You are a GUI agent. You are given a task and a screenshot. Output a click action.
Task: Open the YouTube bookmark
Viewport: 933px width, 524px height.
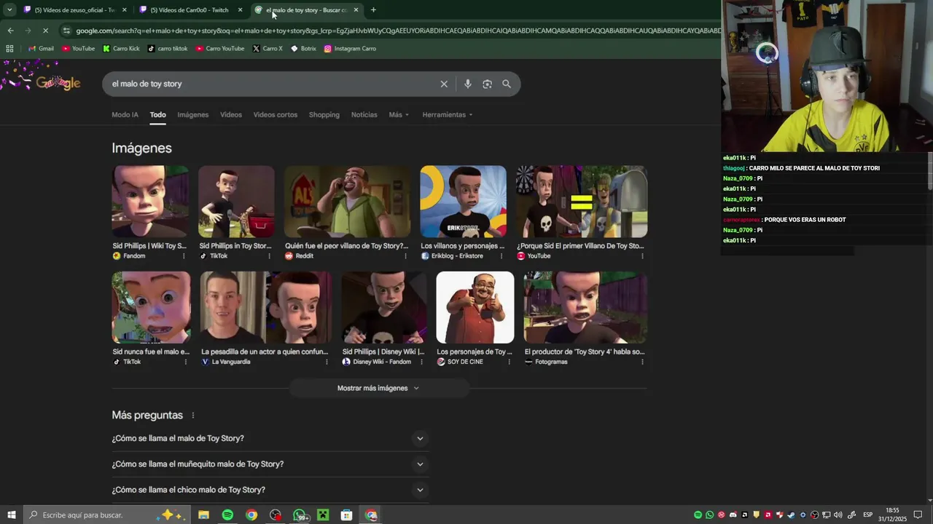(79, 49)
